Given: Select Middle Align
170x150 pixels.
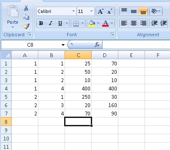Looking at the screenshot, I should 134,11.
